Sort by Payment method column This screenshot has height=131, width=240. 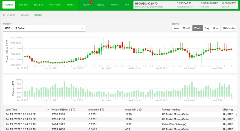point(171,110)
